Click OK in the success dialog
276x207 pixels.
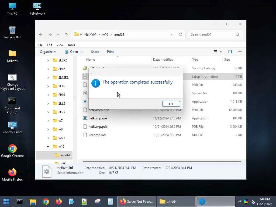(x=171, y=104)
